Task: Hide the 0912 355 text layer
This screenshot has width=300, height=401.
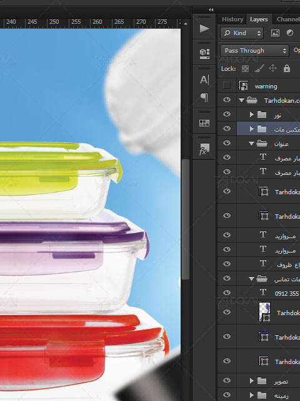Action: (x=226, y=293)
